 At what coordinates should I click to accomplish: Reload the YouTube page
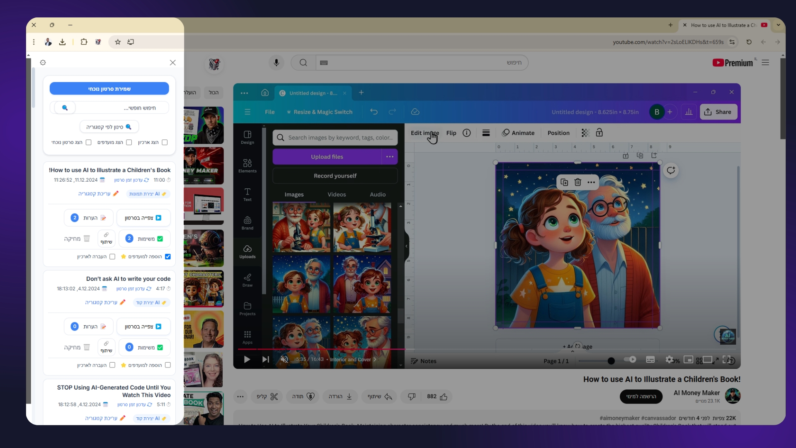pyautogui.click(x=749, y=42)
